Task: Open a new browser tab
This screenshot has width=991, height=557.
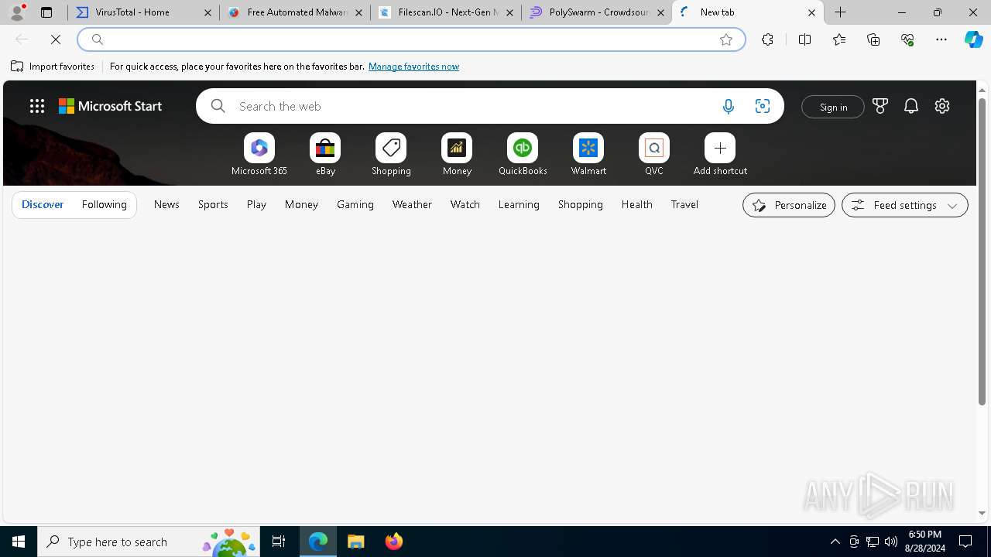Action: (x=841, y=12)
